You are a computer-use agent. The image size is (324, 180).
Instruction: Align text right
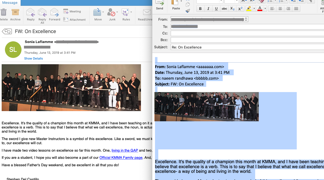pyautogui.click(x=288, y=9)
